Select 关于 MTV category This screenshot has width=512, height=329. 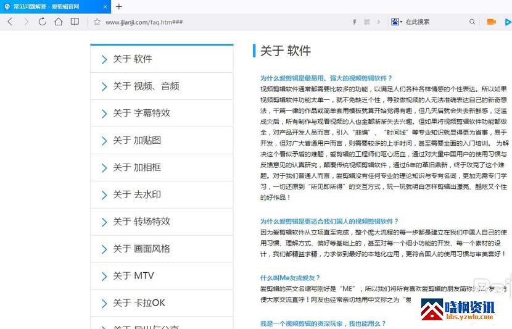(162, 276)
